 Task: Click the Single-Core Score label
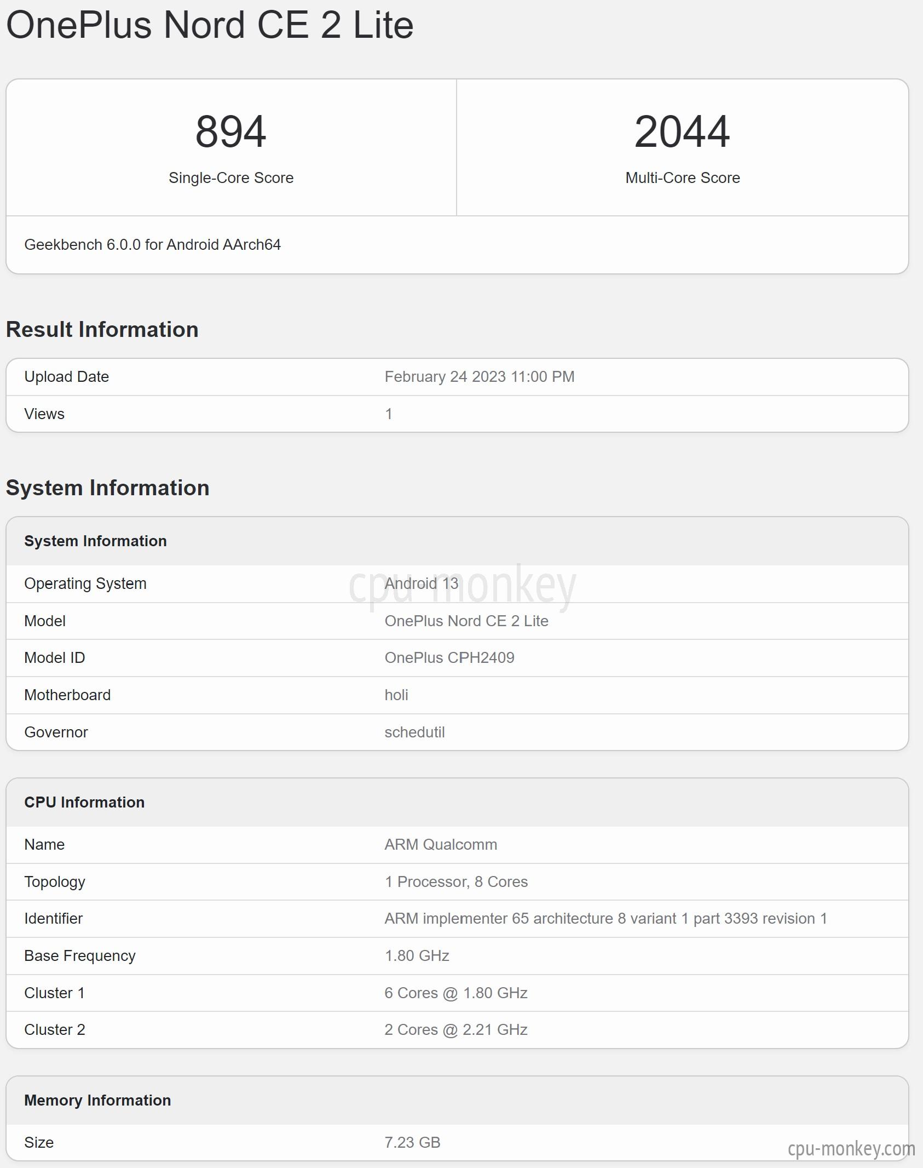[231, 178]
